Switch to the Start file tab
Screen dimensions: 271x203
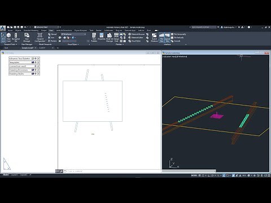pos(6,48)
